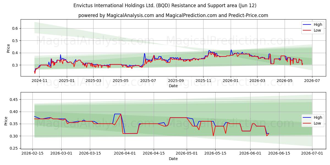
Task: Click the 2025-07 tick label on upper chart
Action: coord(148,81)
